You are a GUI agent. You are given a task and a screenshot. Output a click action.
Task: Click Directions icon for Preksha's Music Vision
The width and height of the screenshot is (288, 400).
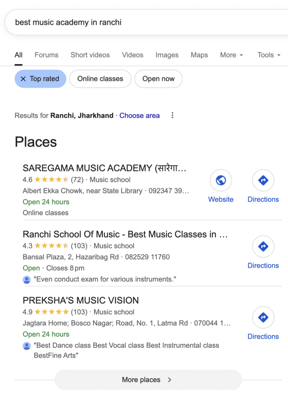click(x=263, y=318)
